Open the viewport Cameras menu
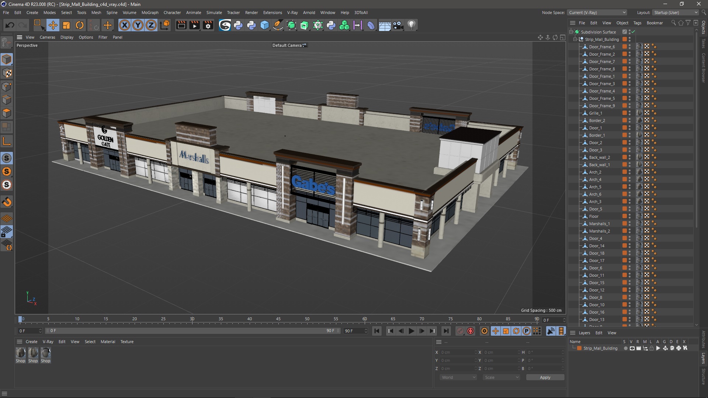This screenshot has height=398, width=708. click(x=47, y=37)
